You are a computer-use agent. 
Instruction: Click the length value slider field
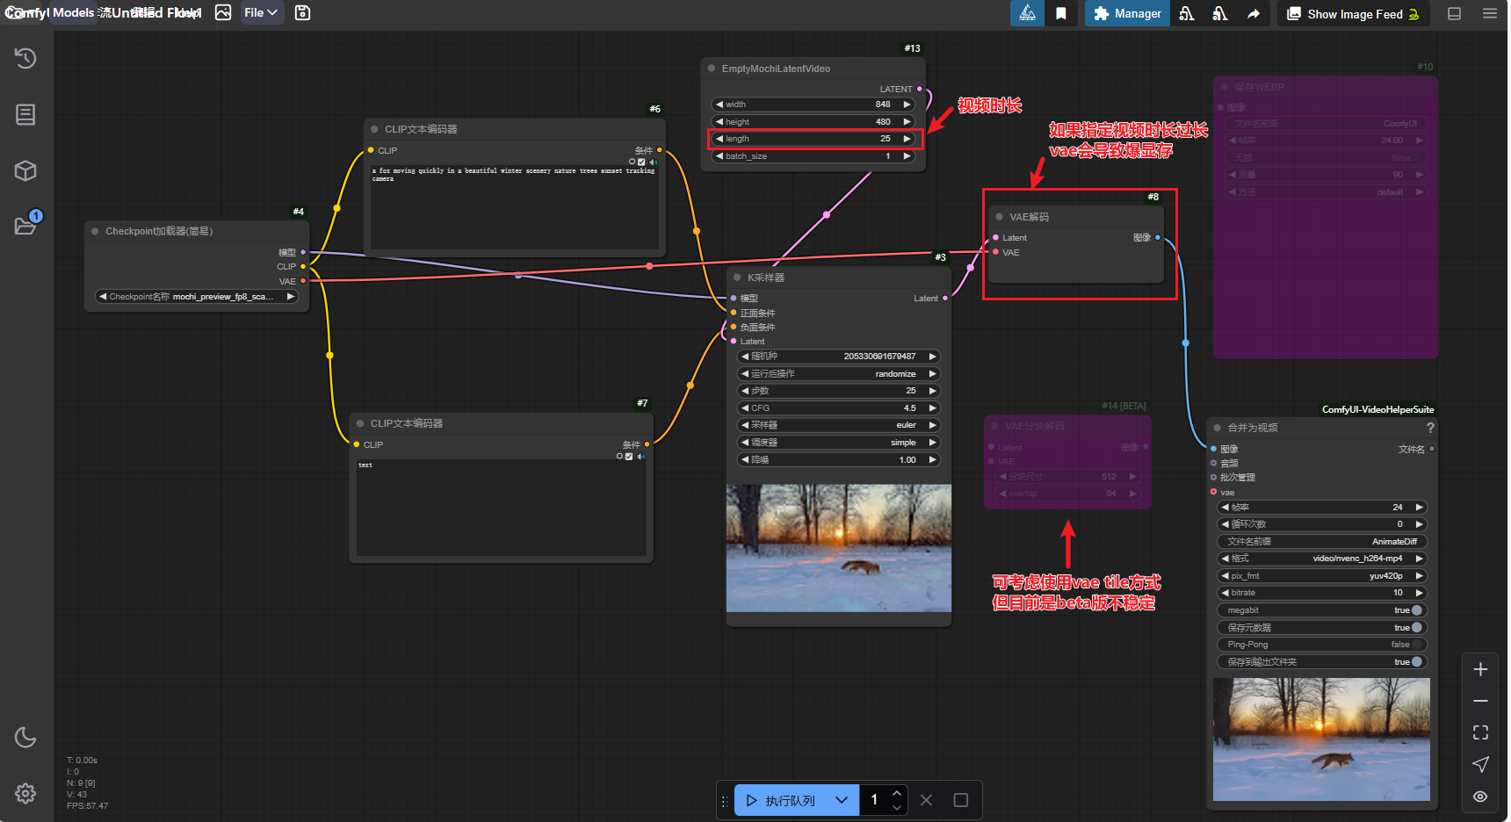[813, 139]
